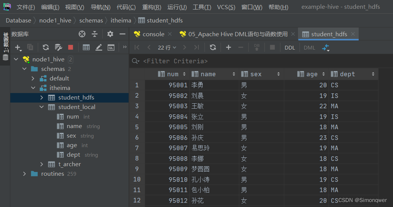The height and width of the screenshot is (207, 393).
Task: Click the DML button
Action: [x=309, y=48]
